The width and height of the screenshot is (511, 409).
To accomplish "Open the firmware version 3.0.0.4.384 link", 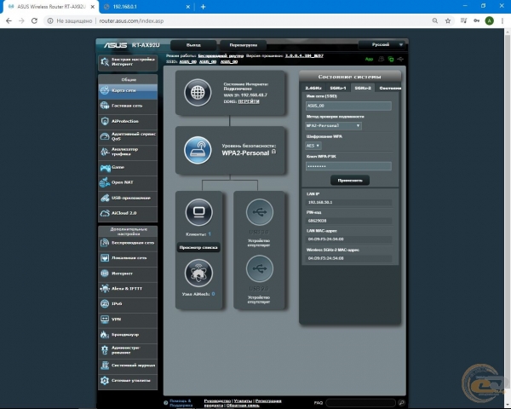I will click(304, 55).
